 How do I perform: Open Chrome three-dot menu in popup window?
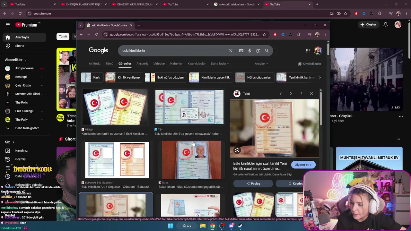[x=325, y=34]
